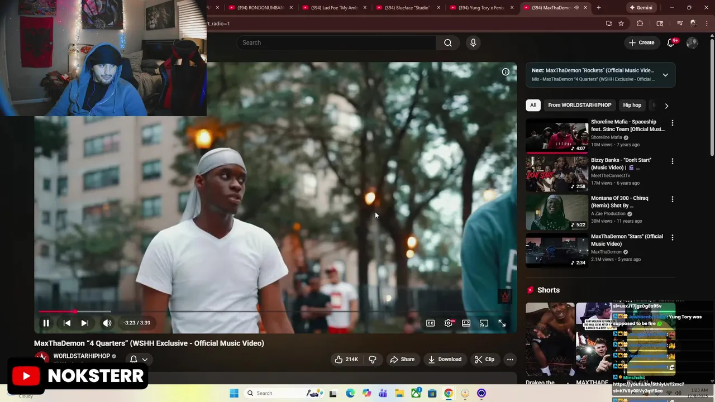Open options menu for Shoreline Mafia video
This screenshot has width=715, height=402.
tap(672, 123)
